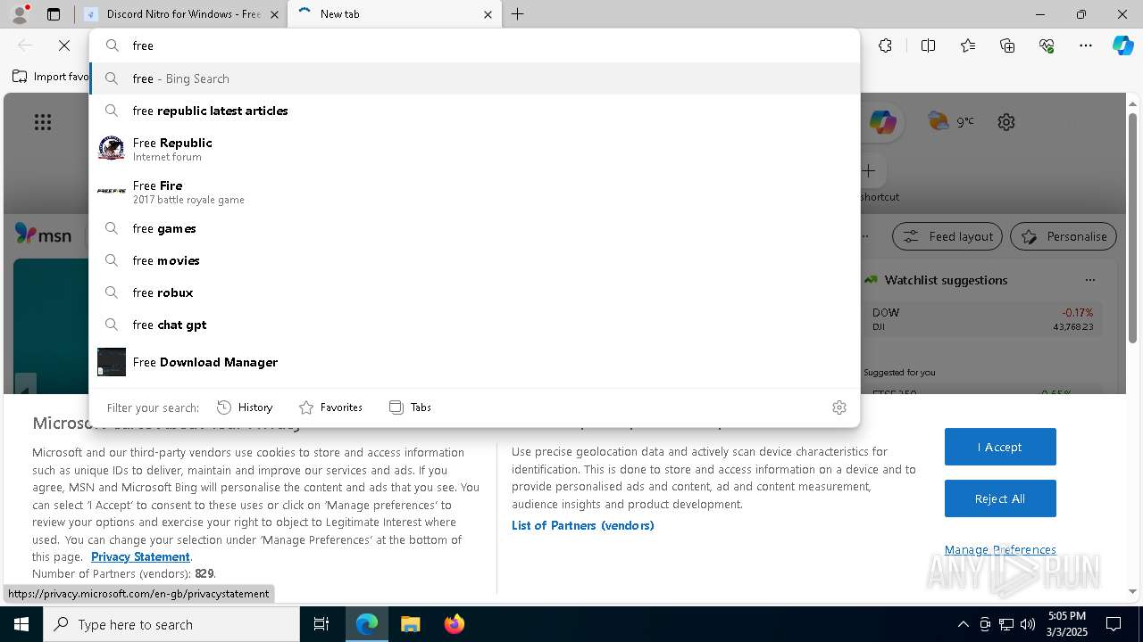
Task: Choose the Free Download Manager suggestion
Action: point(474,362)
